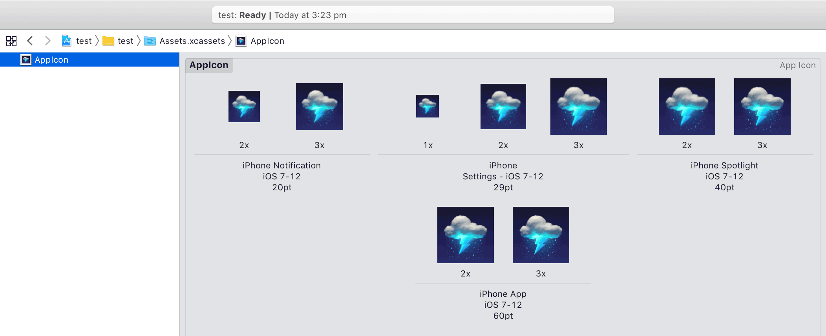Select iPhone Notification 20pt 2x icon slot
This screenshot has width=826, height=336.
click(x=244, y=107)
